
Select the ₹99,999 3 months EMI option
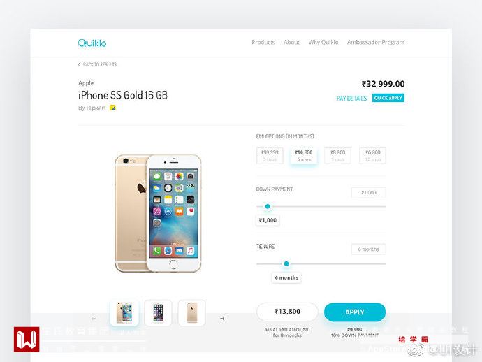click(270, 156)
